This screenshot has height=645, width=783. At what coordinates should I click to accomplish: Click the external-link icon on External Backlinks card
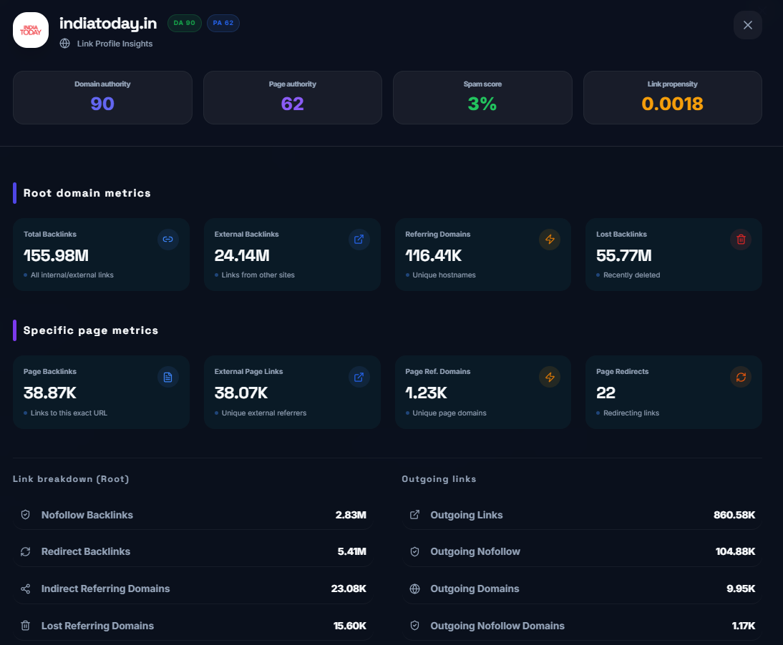pos(359,240)
